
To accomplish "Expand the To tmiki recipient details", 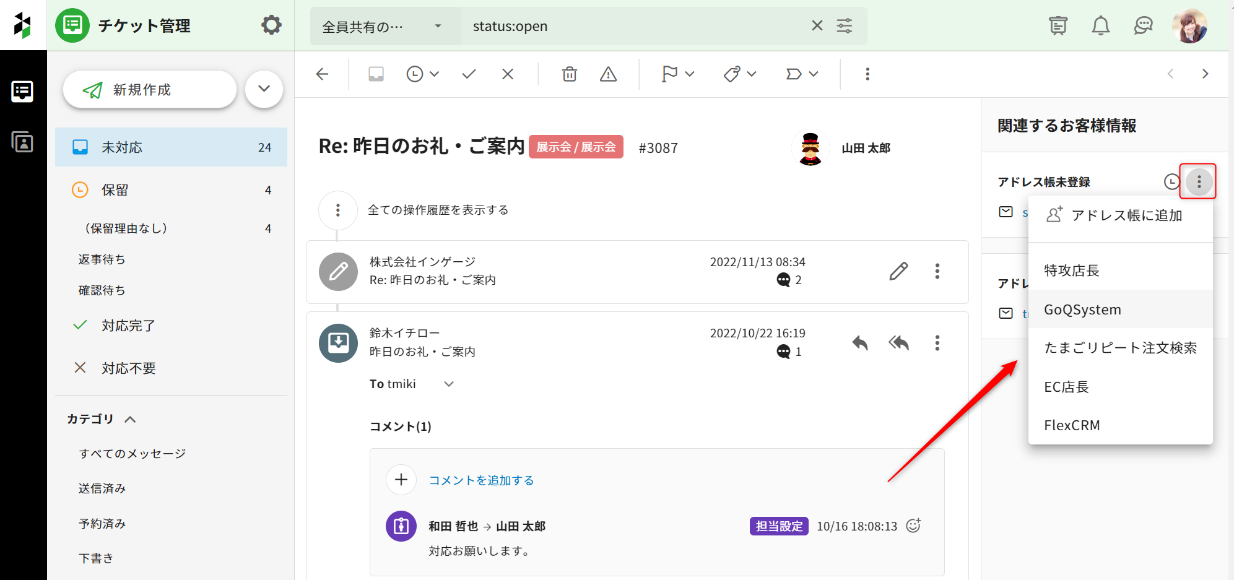I will coord(449,384).
